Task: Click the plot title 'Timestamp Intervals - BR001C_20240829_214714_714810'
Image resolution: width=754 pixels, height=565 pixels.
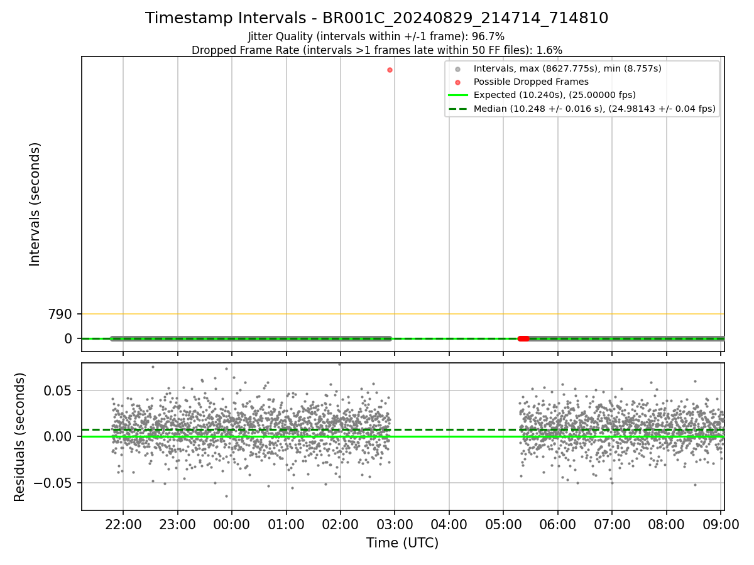Action: (376, 18)
